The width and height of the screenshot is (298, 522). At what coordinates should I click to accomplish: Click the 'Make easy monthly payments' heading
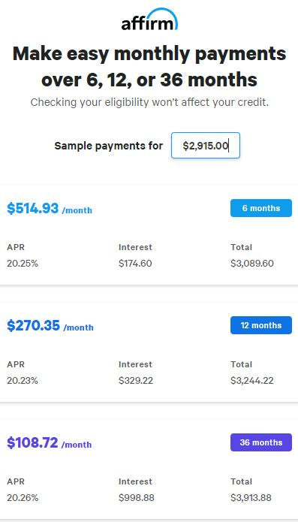[x=149, y=67]
